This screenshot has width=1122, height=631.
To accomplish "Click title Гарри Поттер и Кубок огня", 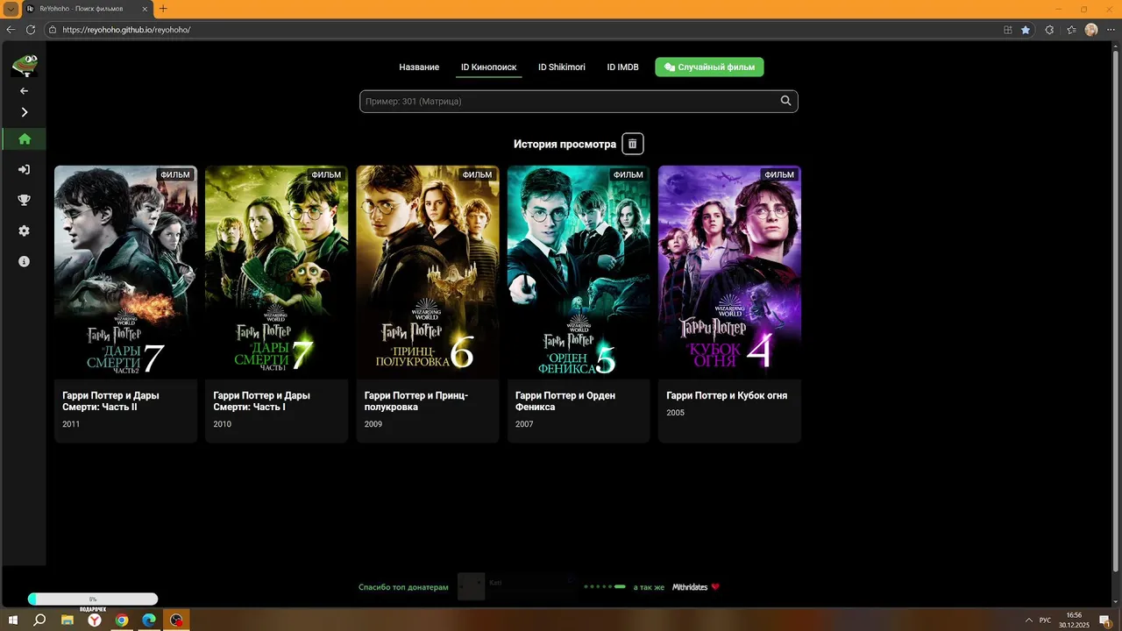I will (727, 395).
